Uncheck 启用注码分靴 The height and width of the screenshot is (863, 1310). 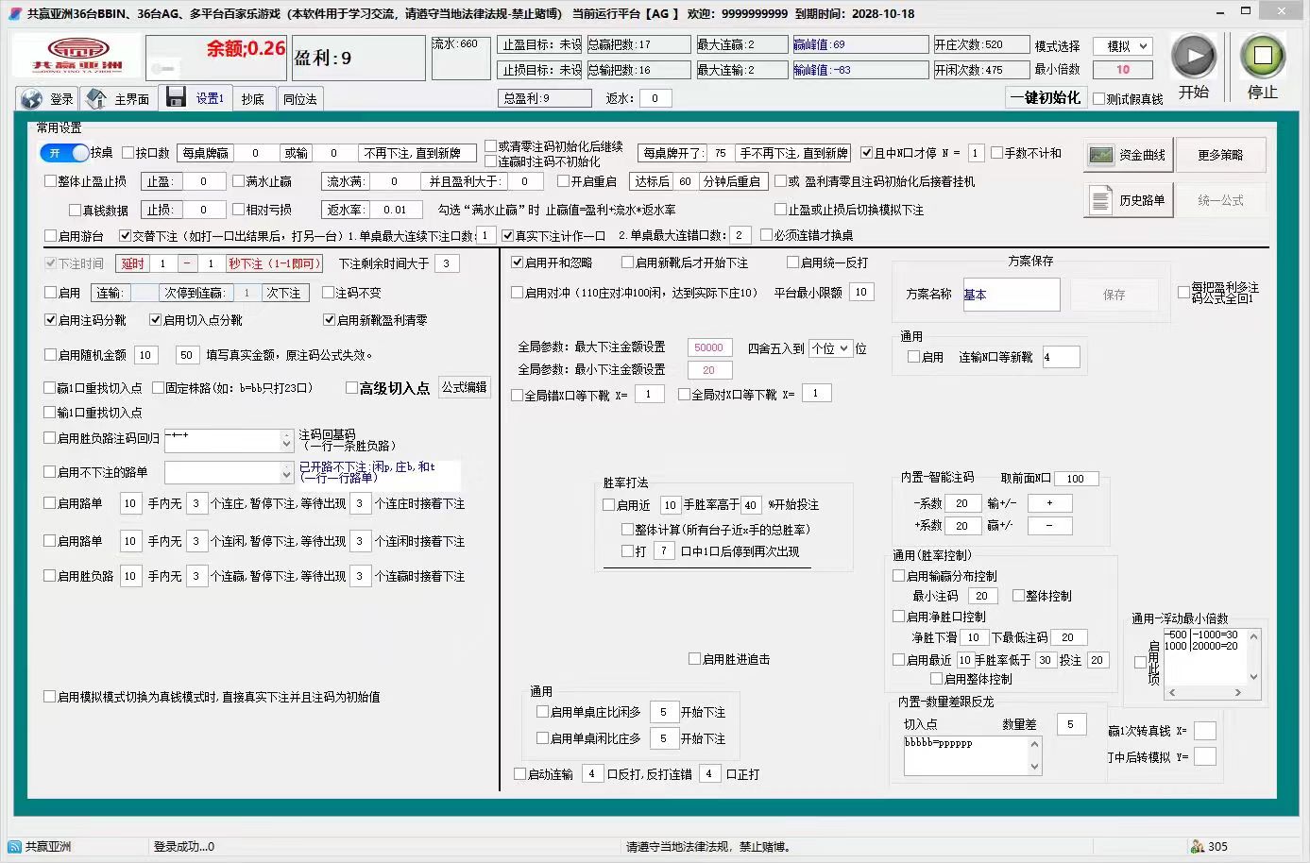[50, 319]
